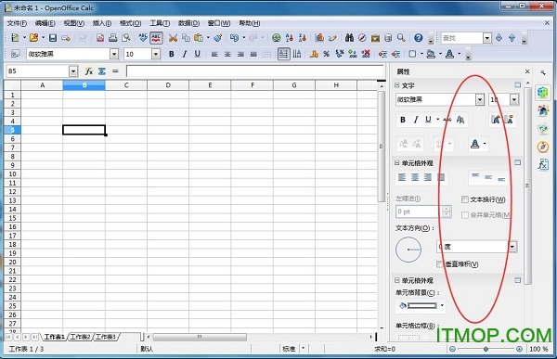
Task: Enable the 文本换行(W) wrap text checkbox
Action: [x=465, y=199]
